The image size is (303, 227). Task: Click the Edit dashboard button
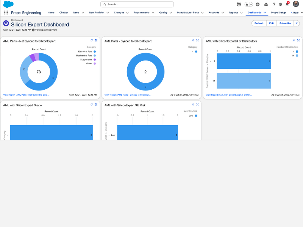272,23
